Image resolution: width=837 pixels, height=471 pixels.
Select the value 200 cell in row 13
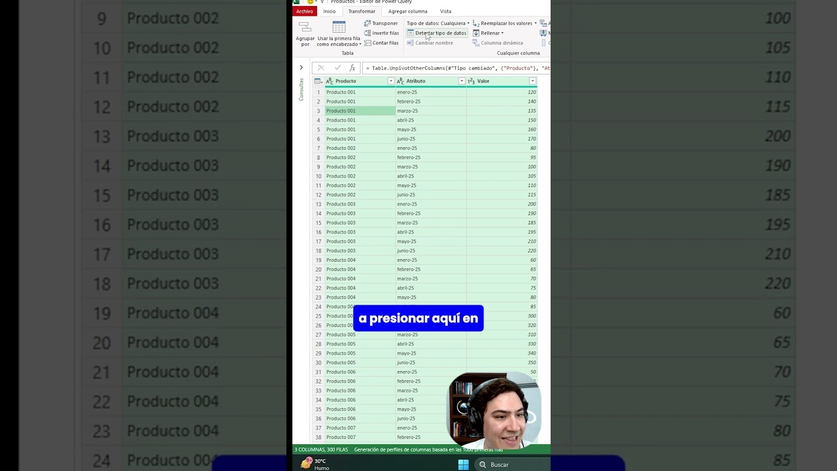point(502,204)
